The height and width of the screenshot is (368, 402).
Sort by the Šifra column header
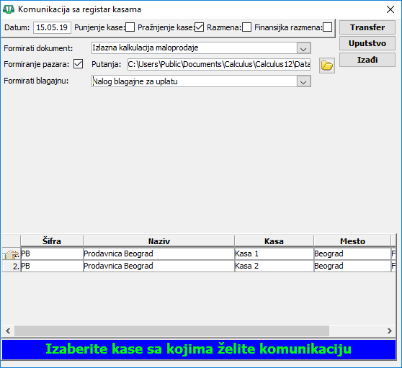coord(52,241)
